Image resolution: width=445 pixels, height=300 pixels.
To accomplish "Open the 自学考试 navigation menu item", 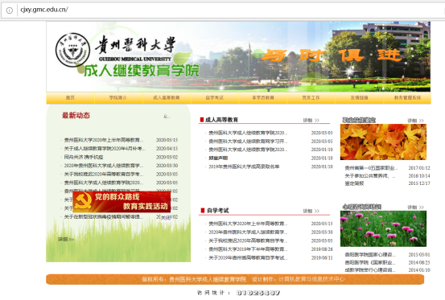I will [x=214, y=98].
